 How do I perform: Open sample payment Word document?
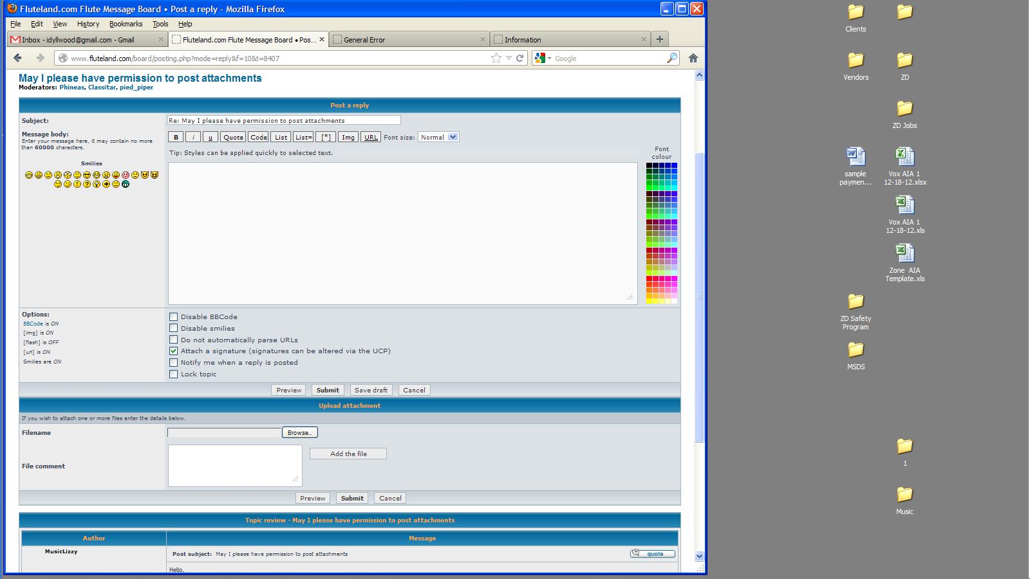[x=856, y=167]
